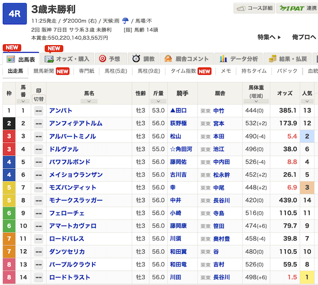Open mark selector for ロードトラスト
The width and height of the screenshot is (318, 285).
point(39,277)
